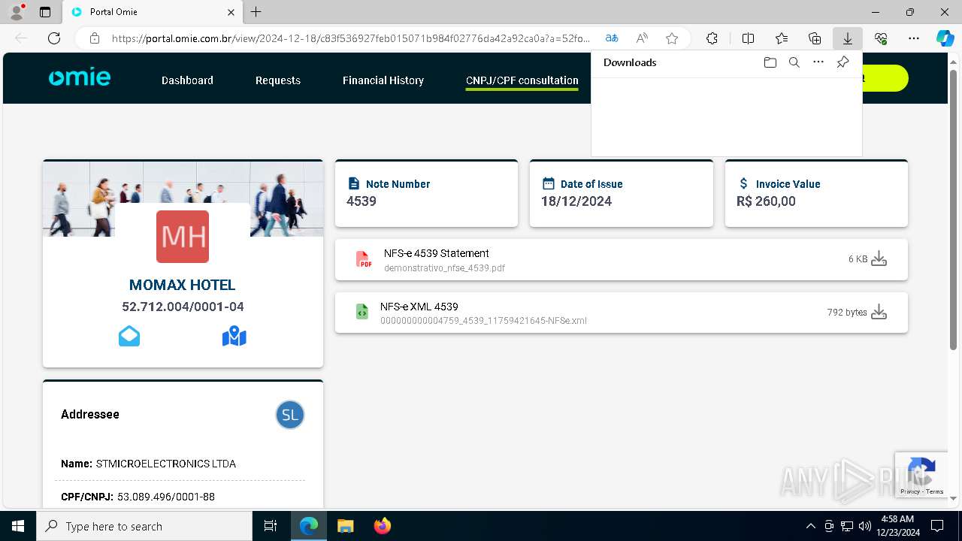Pin the Downloads flyout
Image resolution: width=962 pixels, height=541 pixels.
pyautogui.click(x=843, y=62)
